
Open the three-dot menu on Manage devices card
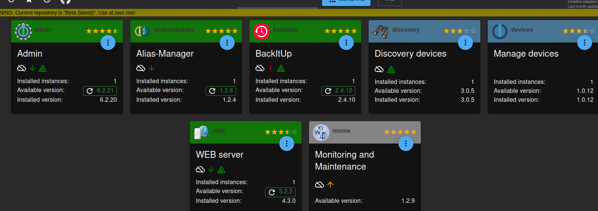click(585, 42)
